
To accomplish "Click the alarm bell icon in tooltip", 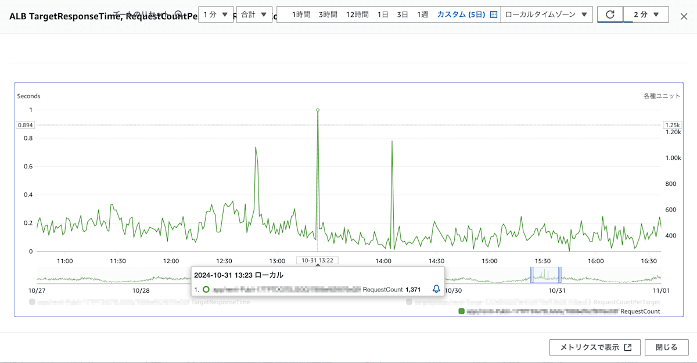I will [x=436, y=289].
